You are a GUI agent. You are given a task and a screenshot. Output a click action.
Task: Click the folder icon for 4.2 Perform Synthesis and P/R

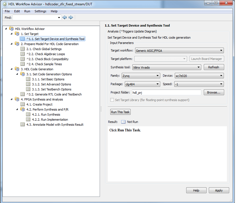23,109
